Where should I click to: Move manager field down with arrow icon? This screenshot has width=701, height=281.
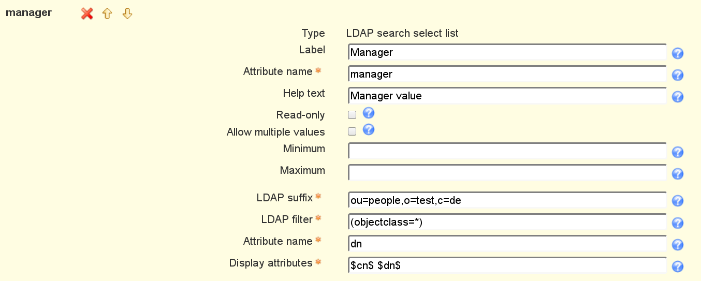click(x=127, y=14)
